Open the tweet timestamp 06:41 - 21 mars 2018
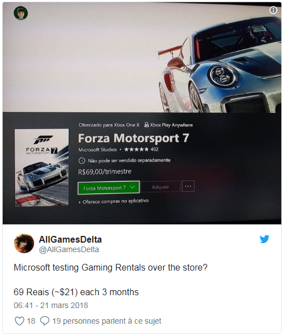The width and height of the screenshot is (284, 336). (x=51, y=305)
